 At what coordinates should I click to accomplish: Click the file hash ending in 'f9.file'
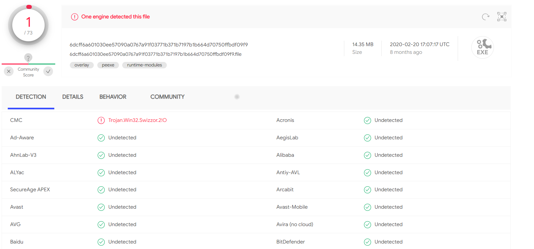click(x=156, y=54)
